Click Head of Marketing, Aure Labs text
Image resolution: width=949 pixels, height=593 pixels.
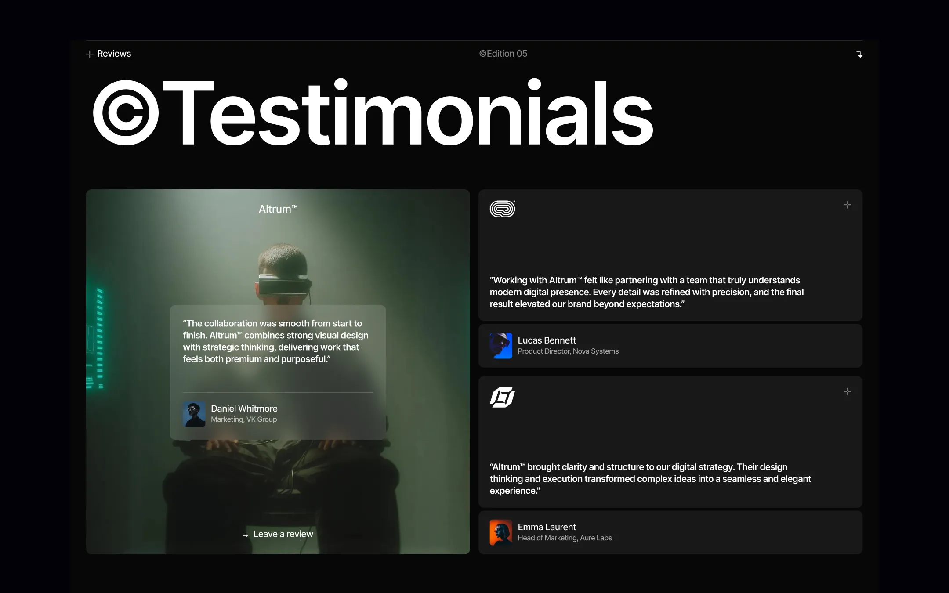(565, 538)
